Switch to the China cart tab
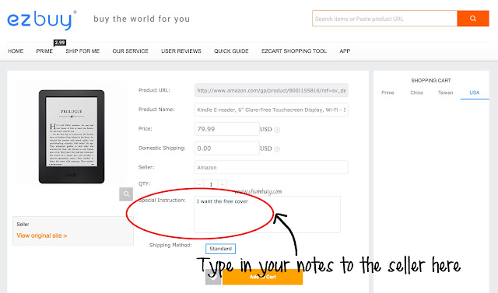The height and width of the screenshot is (293, 498). (x=416, y=92)
